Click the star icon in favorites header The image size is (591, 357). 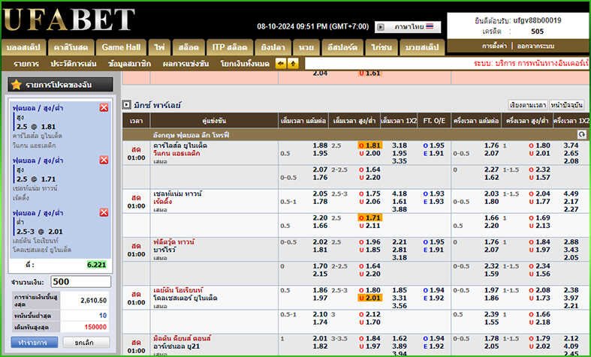(x=16, y=85)
